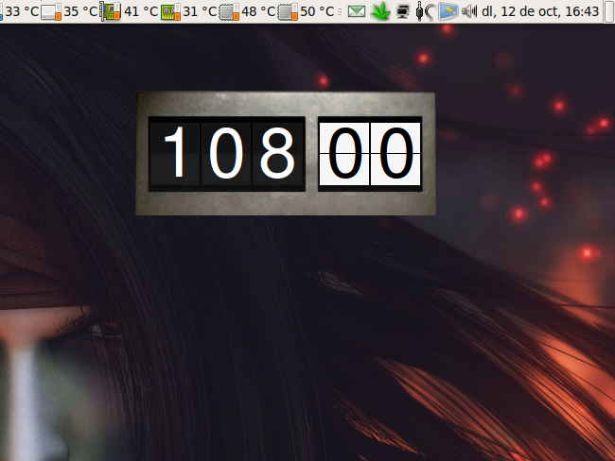Click the 33 °C temperature reading
The width and height of the screenshot is (615, 461).
pos(22,11)
